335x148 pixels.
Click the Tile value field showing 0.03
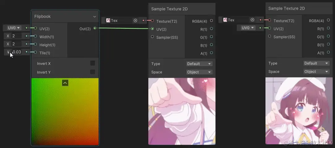point(16,52)
